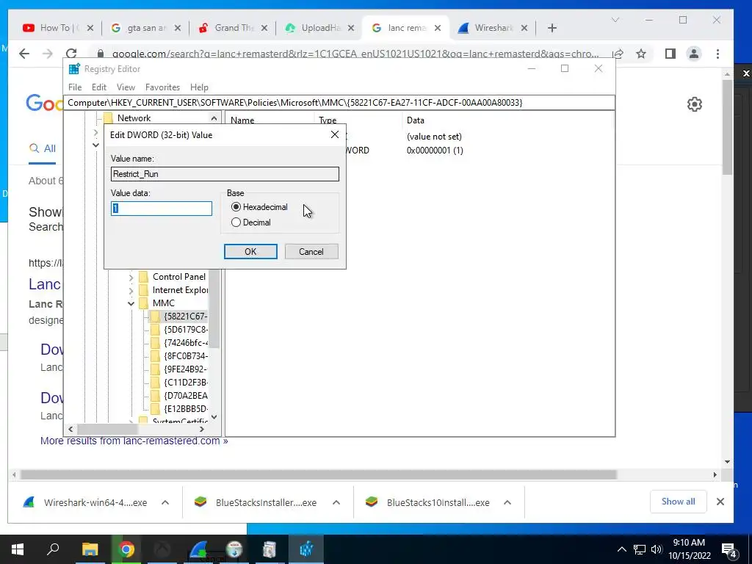The image size is (752, 564).
Task: Open the Chrome profile avatar
Action: tap(693, 54)
